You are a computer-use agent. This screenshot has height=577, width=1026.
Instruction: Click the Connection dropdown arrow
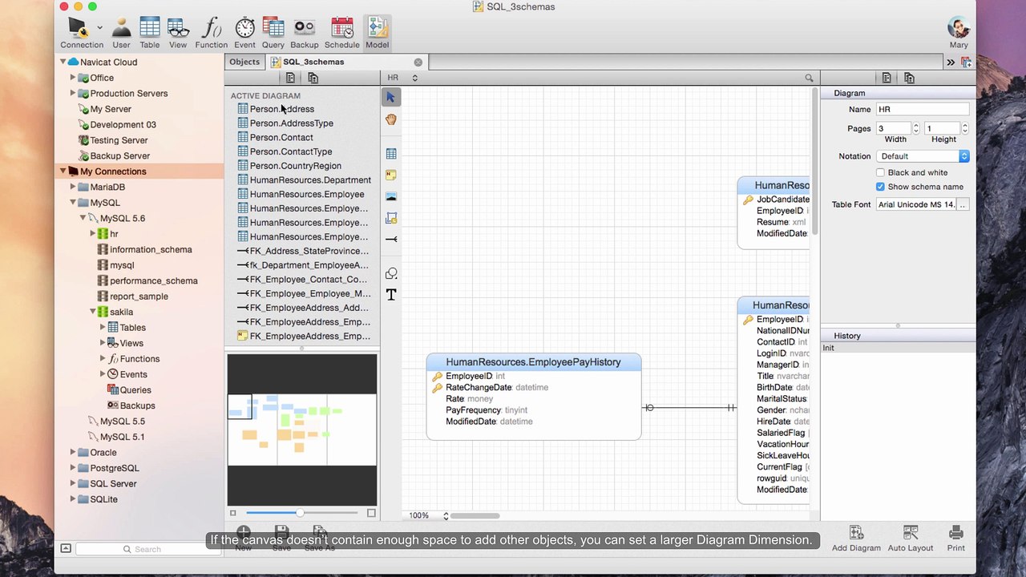pos(99,27)
